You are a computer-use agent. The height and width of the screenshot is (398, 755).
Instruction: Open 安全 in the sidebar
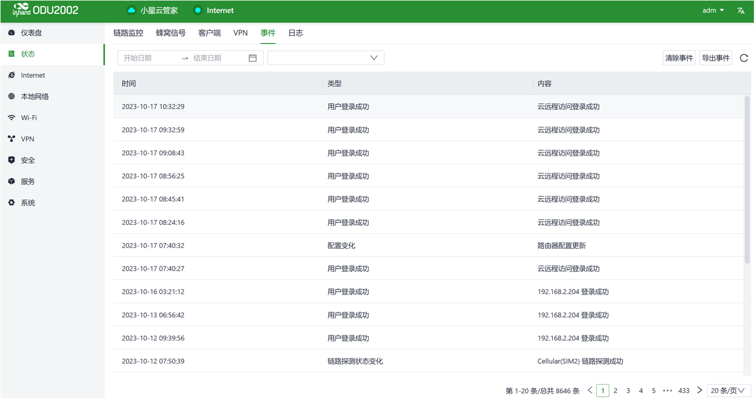pos(52,160)
